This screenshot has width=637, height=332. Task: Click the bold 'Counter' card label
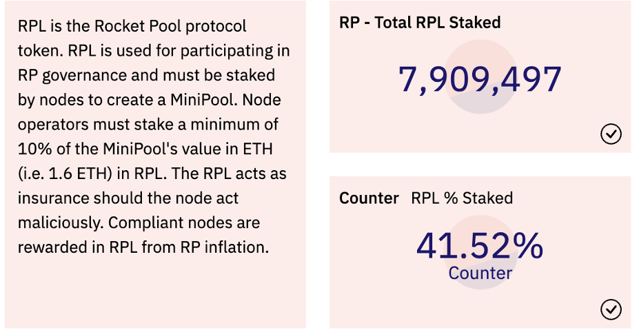click(369, 198)
